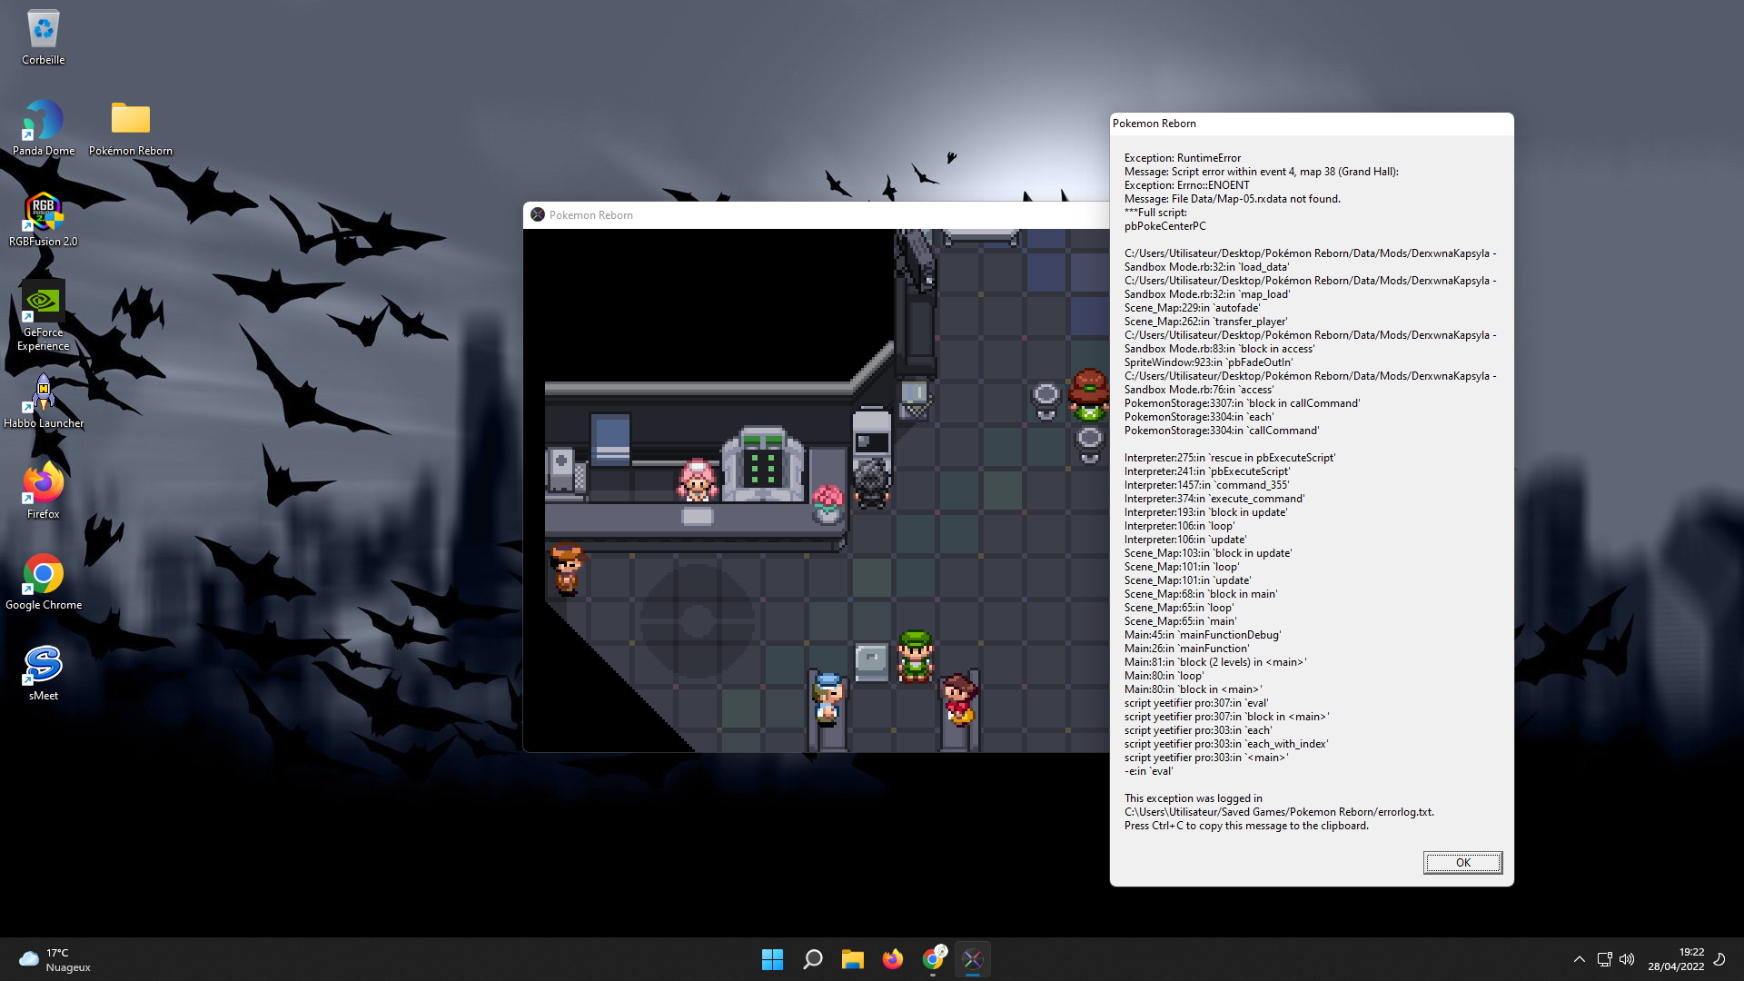This screenshot has width=1744, height=981.
Task: Click the 'pbPokeCenterPC' script line
Action: tap(1164, 226)
